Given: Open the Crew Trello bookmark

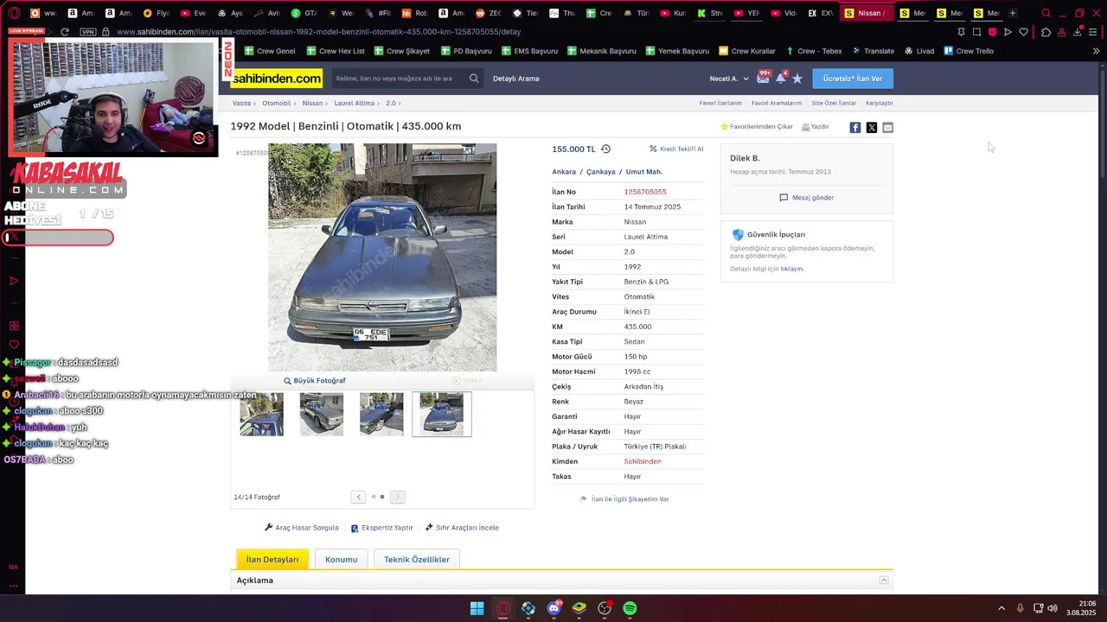Looking at the screenshot, I should (969, 51).
